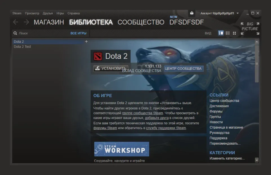Open the DFSDFSDF profile tab
271x175 pixels.
187,22
